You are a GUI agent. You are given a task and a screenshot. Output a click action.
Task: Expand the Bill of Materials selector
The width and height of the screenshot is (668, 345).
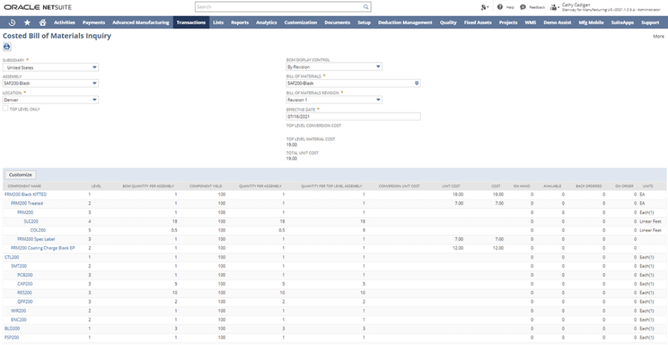coord(417,84)
